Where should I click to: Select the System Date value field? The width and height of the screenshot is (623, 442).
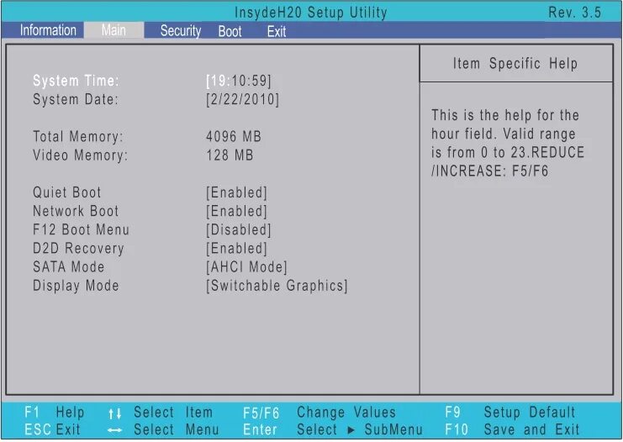pyautogui.click(x=242, y=99)
